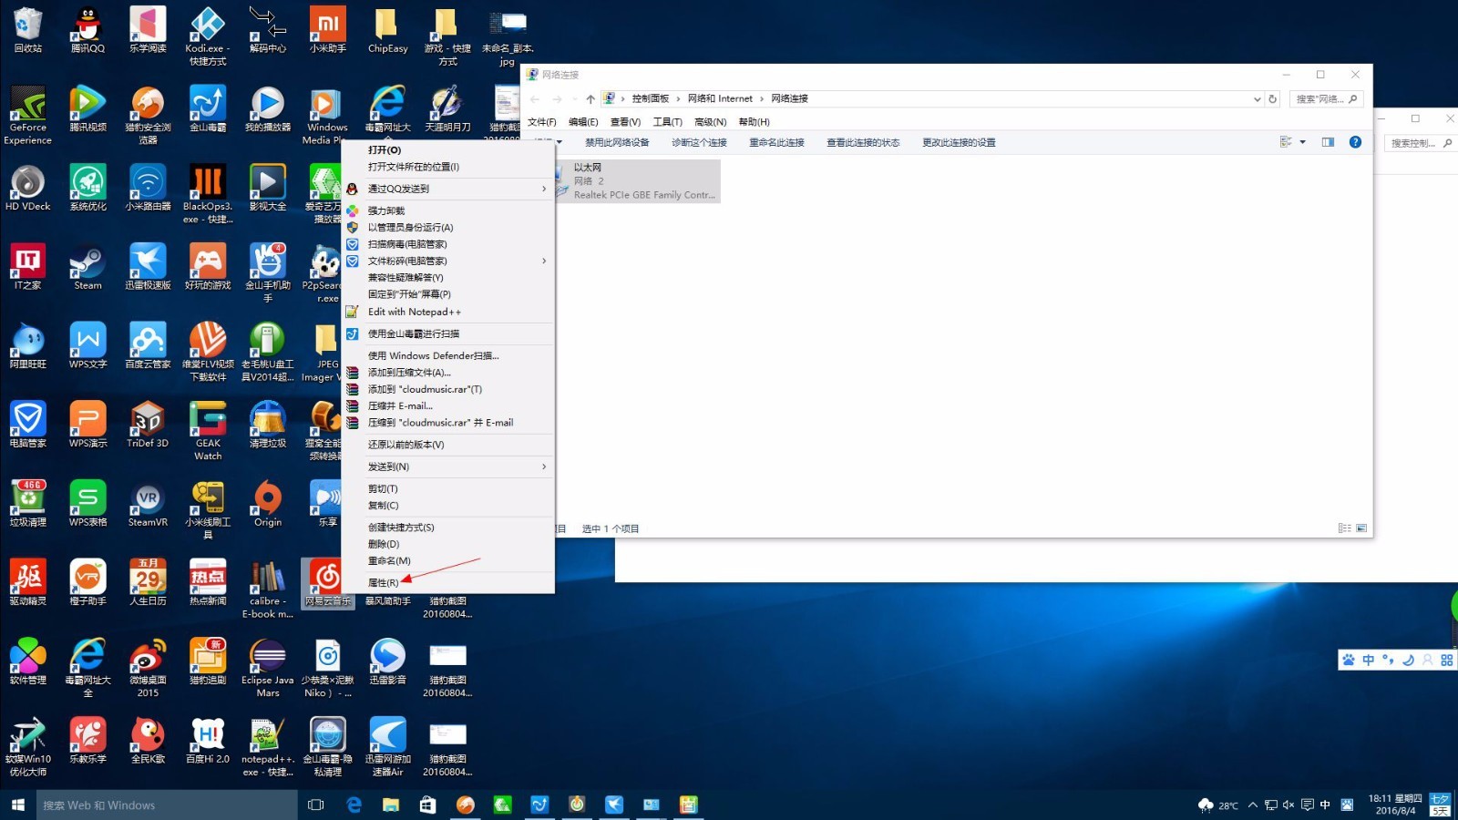This screenshot has width=1458, height=820.
Task: Open the ChipEasy folder icon
Action: (x=387, y=30)
